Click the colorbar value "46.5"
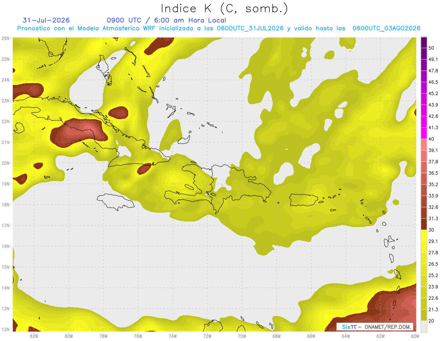 [433, 82]
